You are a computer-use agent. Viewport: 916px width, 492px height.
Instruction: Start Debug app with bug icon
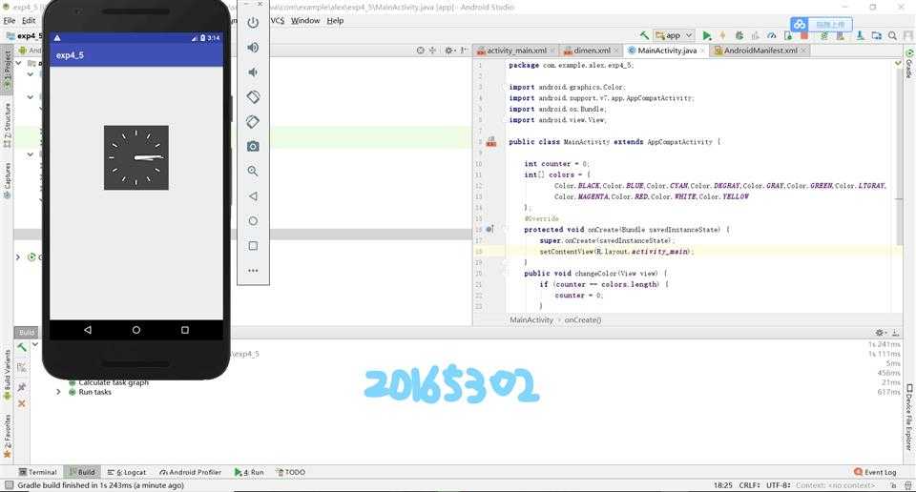click(x=739, y=35)
